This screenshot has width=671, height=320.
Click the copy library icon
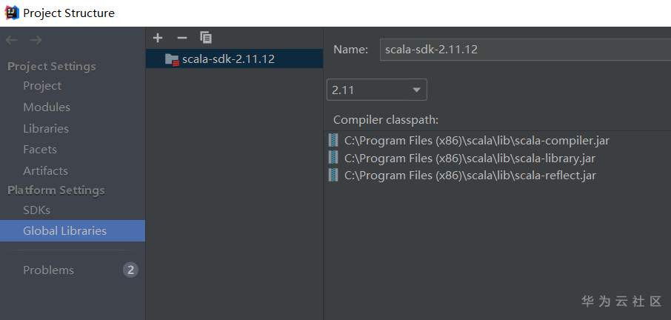click(206, 38)
